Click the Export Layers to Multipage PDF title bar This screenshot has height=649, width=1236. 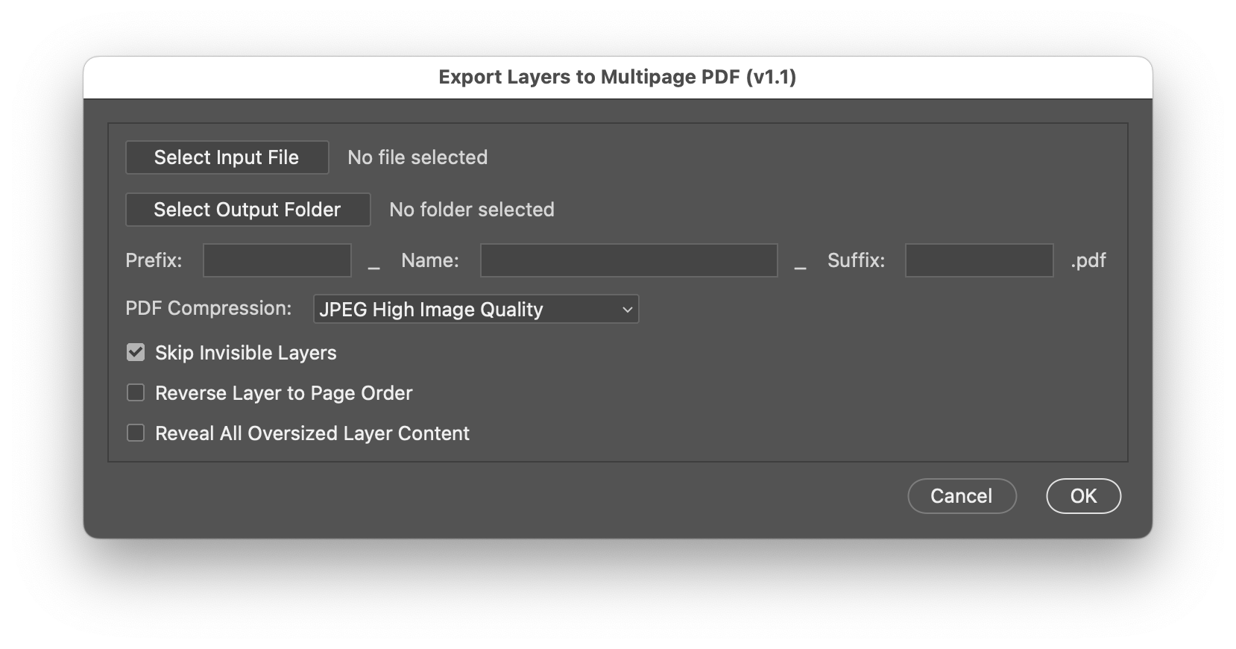click(617, 77)
